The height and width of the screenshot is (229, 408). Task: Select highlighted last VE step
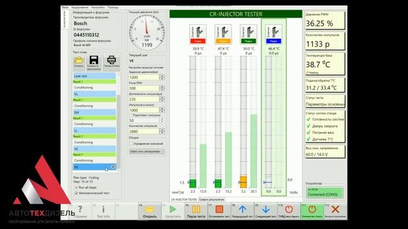pyautogui.click(x=94, y=167)
